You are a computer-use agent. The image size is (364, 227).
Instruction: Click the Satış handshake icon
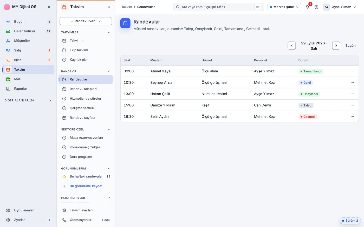[x=8, y=50]
